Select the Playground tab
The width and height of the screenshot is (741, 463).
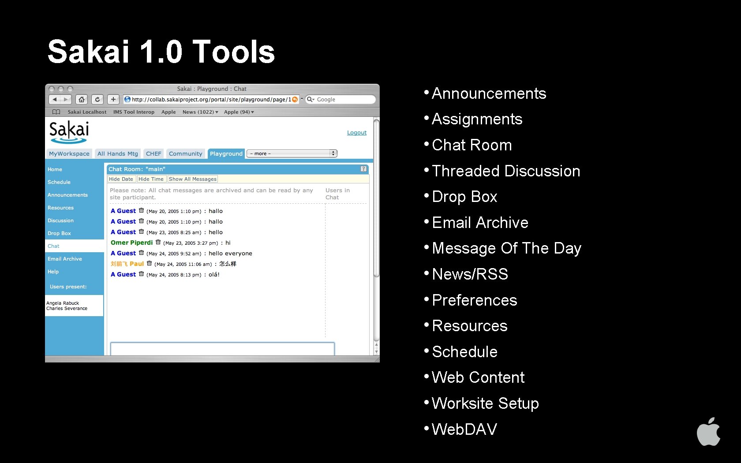(226, 153)
